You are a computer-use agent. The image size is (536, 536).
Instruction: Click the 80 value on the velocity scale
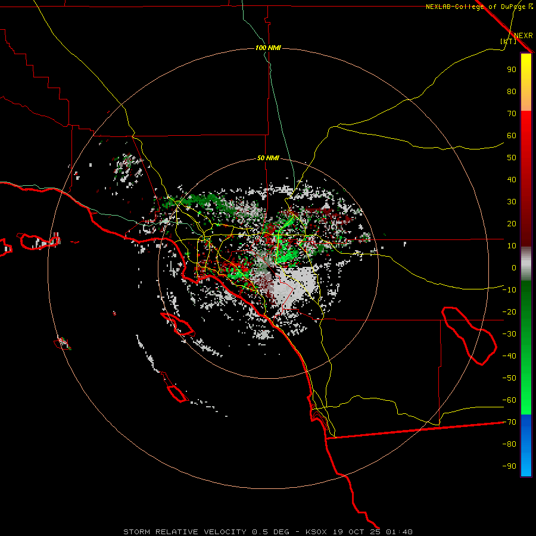coord(512,91)
